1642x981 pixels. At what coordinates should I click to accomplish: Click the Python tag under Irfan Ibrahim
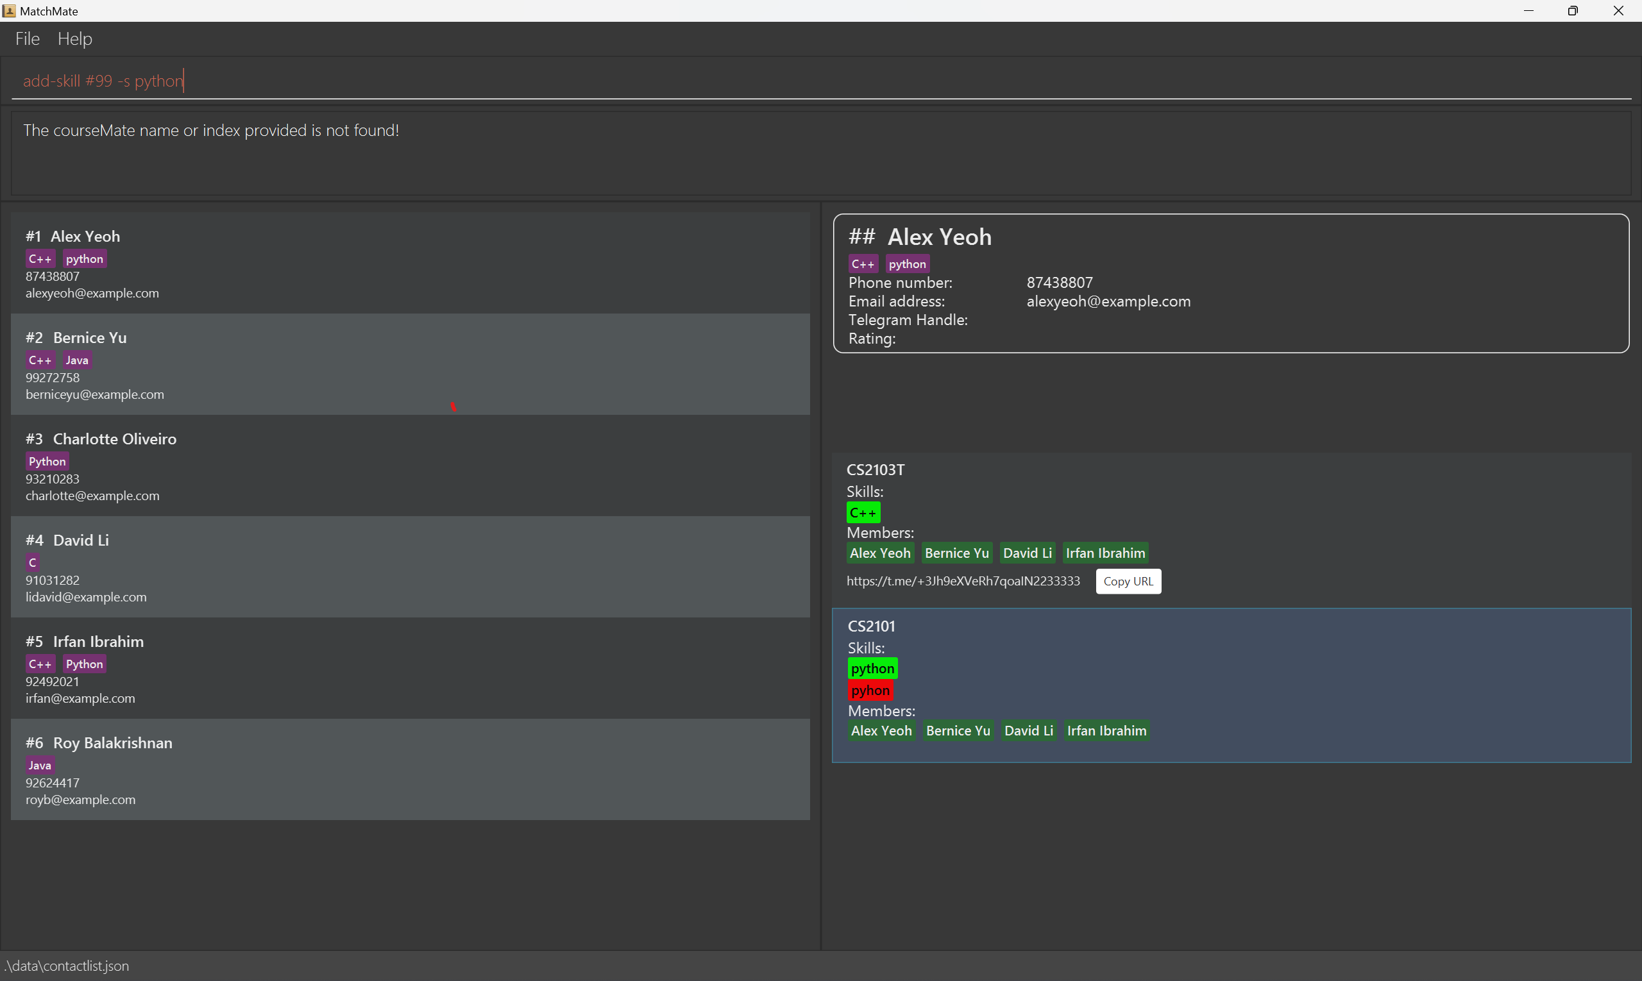click(x=85, y=664)
